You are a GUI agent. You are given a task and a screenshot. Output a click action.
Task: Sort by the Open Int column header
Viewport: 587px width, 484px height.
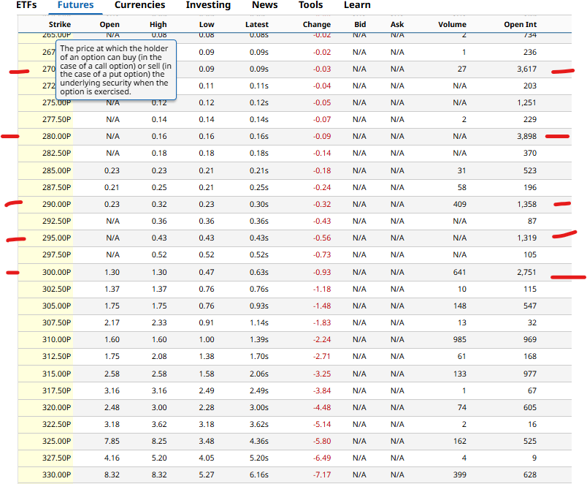coord(521,25)
